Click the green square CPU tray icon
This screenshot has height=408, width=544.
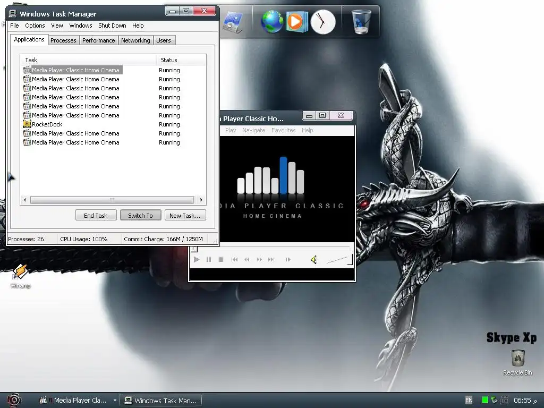pyautogui.click(x=484, y=400)
